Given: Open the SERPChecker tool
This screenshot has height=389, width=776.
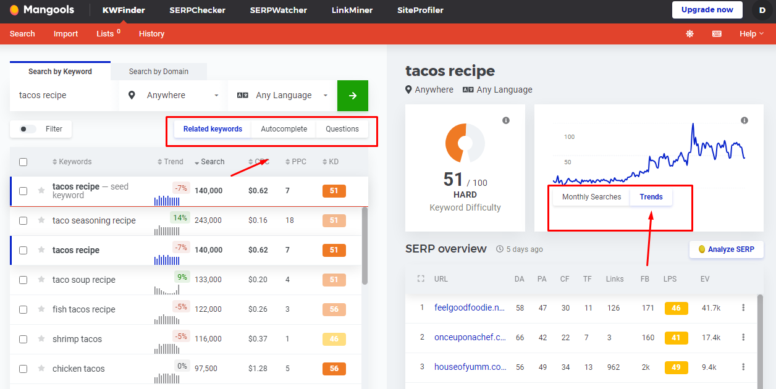Looking at the screenshot, I should tap(197, 10).
